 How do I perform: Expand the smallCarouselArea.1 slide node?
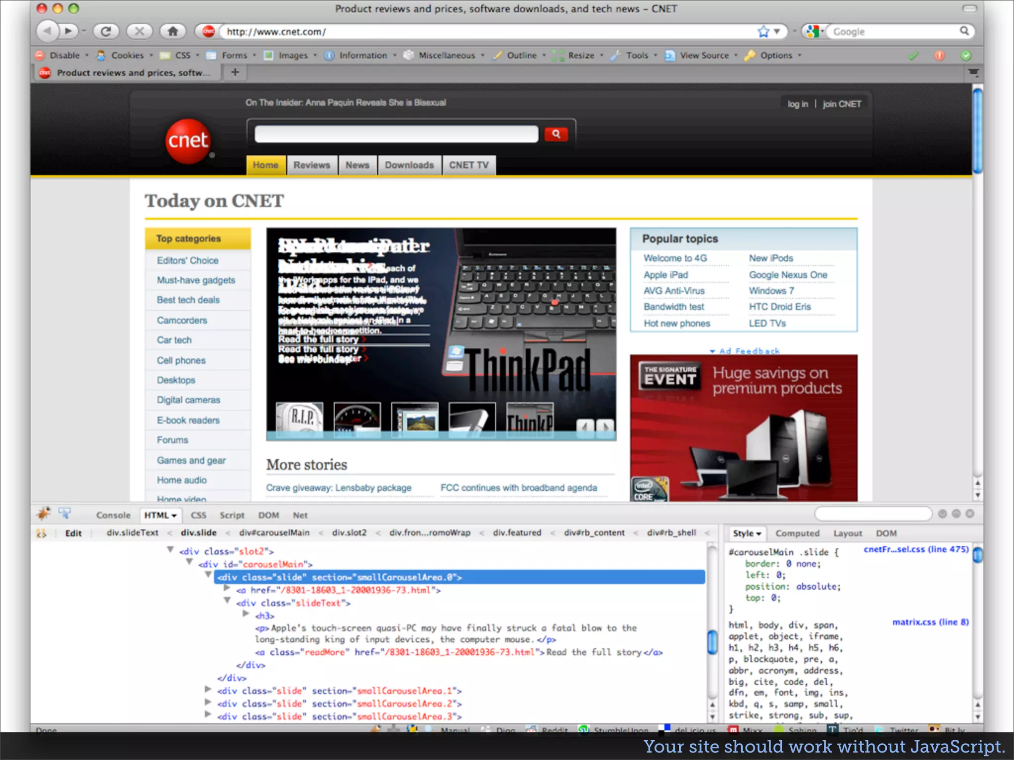tap(208, 689)
